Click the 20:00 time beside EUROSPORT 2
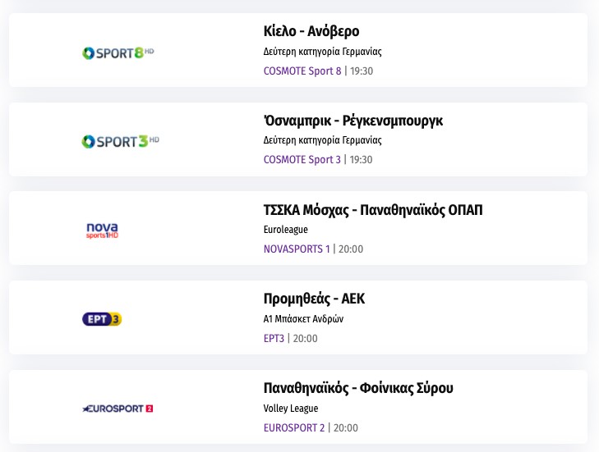599x452 pixels. point(346,427)
